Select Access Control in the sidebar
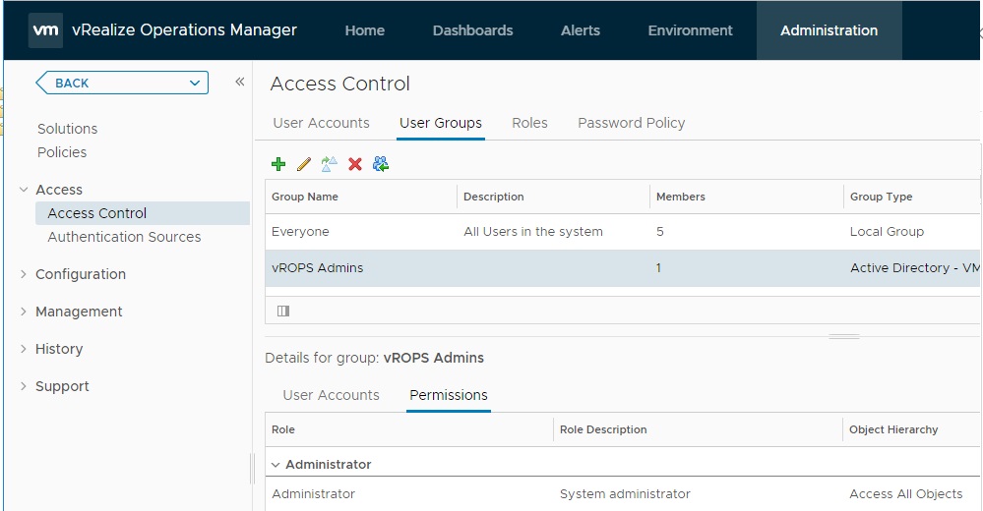 pos(143,213)
